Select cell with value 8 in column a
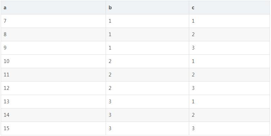This screenshot has width=271, height=136. pyautogui.click(x=53, y=34)
